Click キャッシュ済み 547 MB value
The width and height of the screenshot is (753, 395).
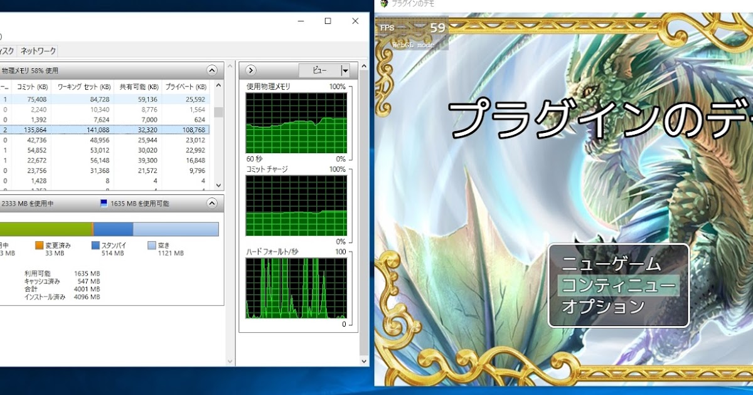tap(89, 282)
